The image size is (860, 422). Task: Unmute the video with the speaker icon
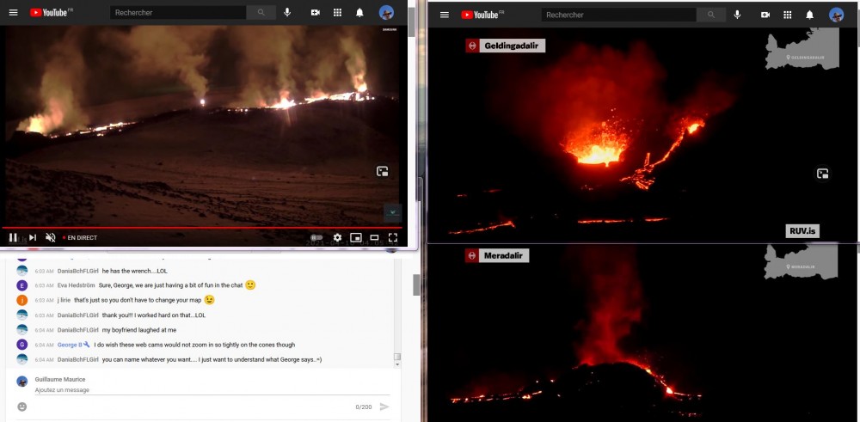click(x=50, y=237)
